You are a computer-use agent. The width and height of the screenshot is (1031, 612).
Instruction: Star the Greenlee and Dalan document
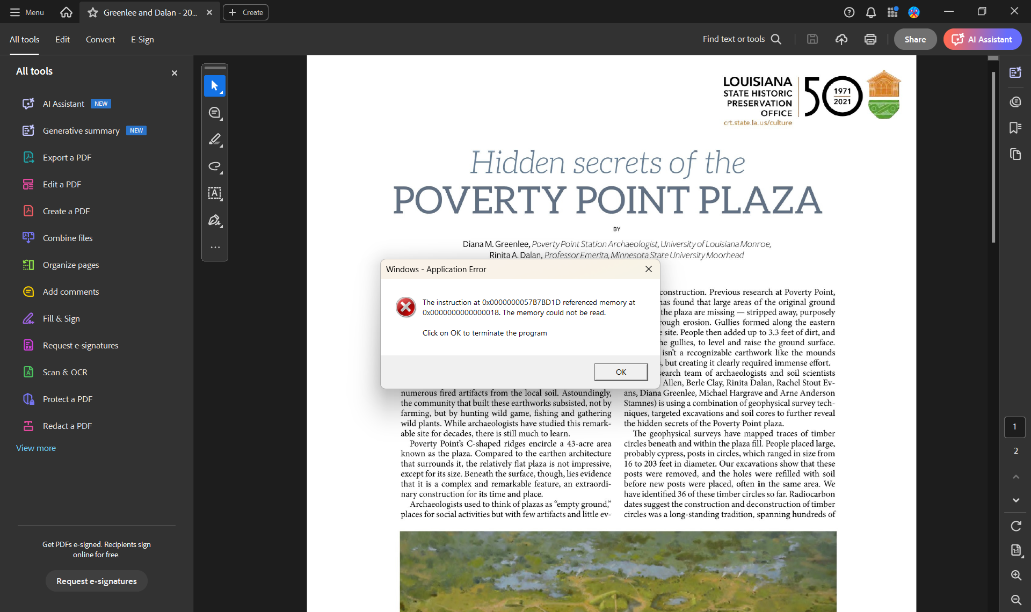[93, 12]
